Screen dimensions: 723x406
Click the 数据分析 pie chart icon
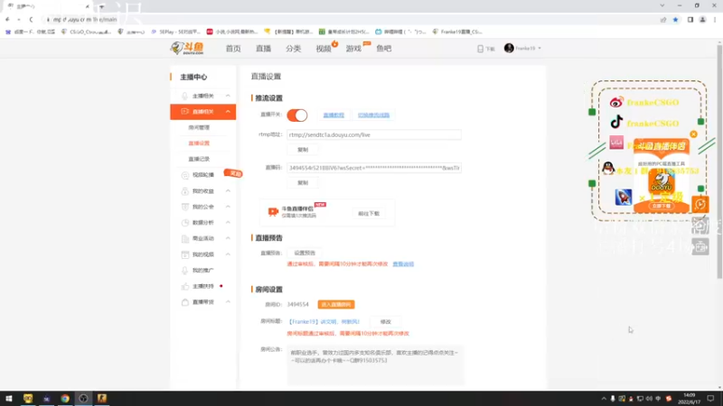(x=185, y=222)
